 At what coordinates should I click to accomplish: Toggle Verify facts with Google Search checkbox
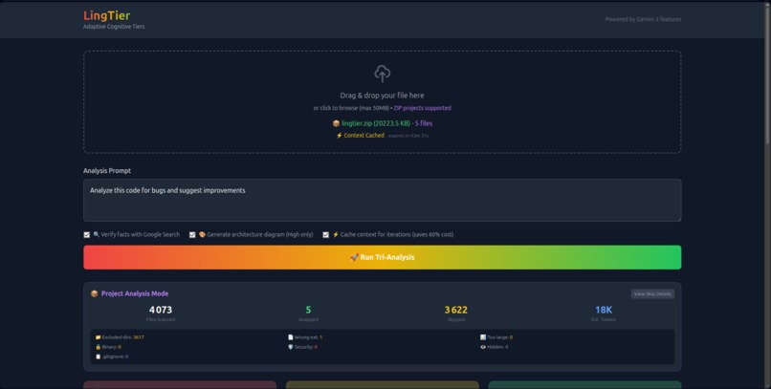click(86, 235)
